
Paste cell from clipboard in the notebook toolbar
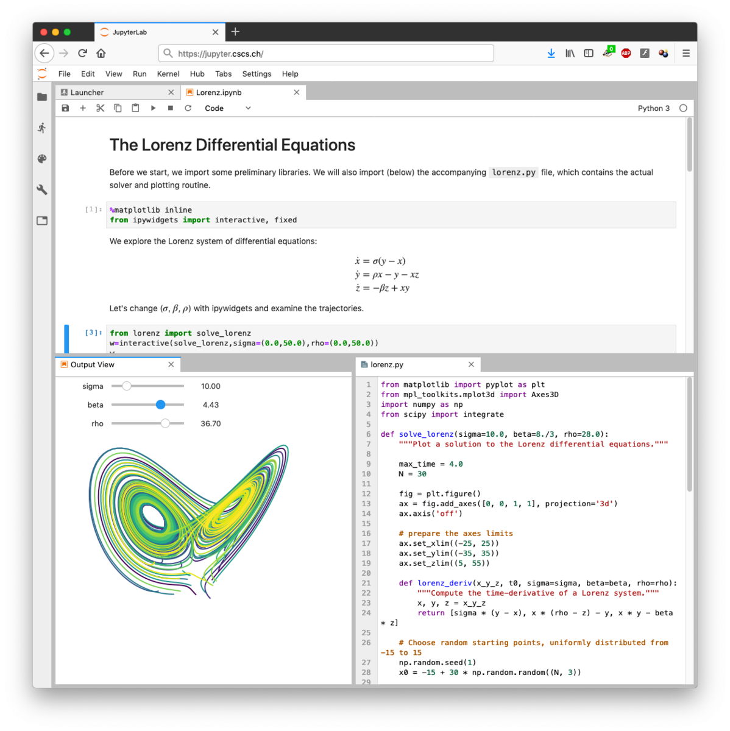click(x=135, y=108)
